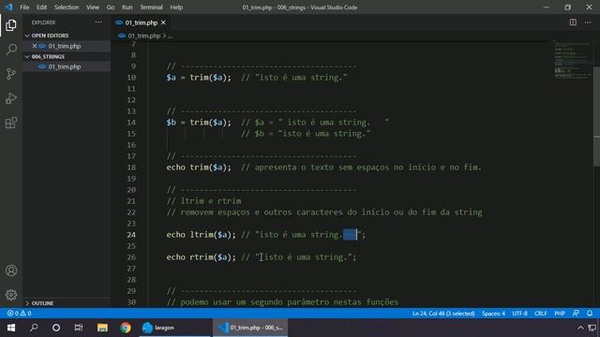Open the Manage gear icon
Image resolution: width=600 pixels, height=337 pixels.
pos(11,295)
